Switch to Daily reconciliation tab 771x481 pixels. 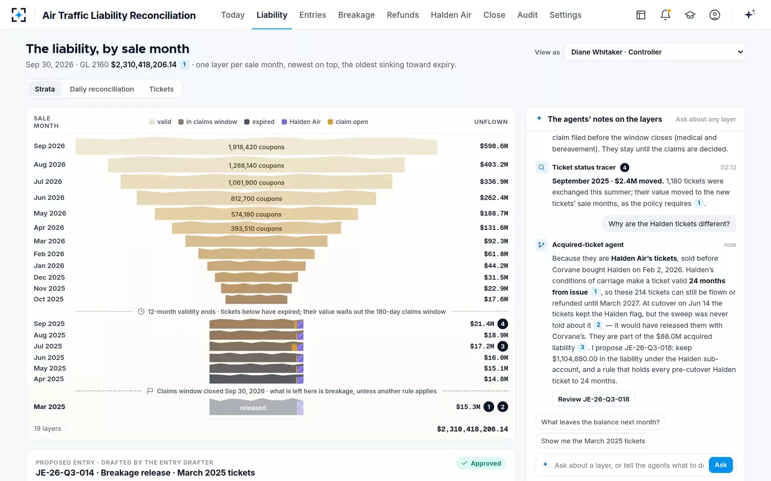tap(102, 89)
